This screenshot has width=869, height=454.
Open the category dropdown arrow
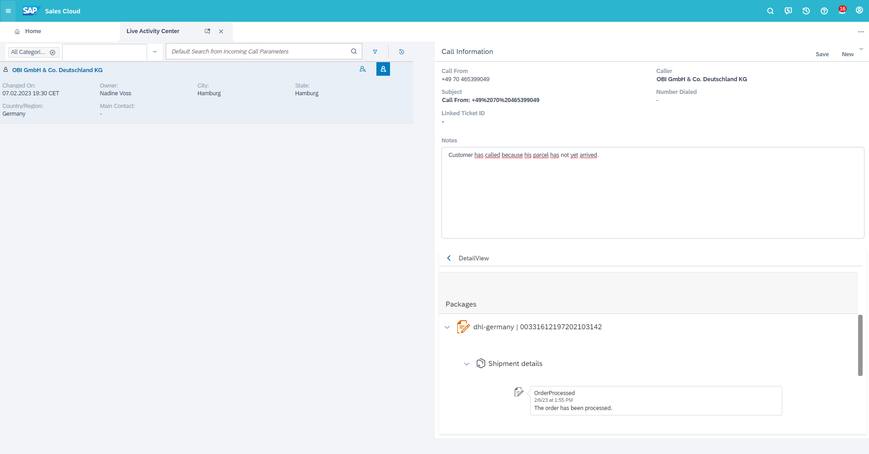(155, 52)
